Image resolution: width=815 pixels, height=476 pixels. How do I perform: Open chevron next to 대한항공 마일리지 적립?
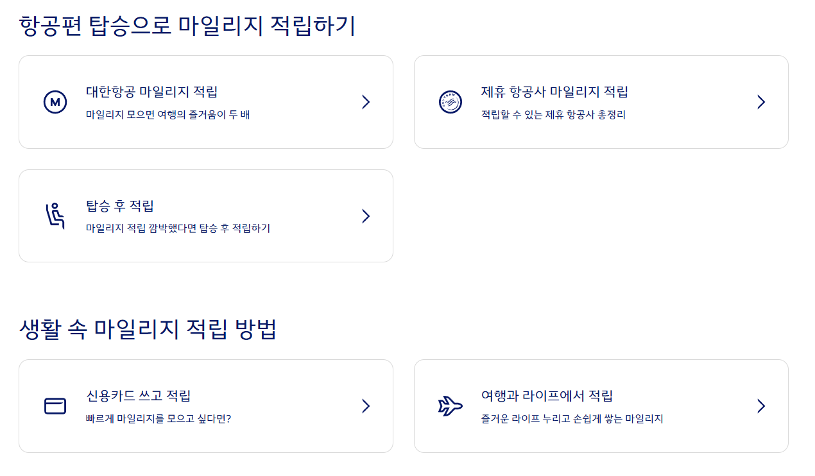(x=366, y=102)
